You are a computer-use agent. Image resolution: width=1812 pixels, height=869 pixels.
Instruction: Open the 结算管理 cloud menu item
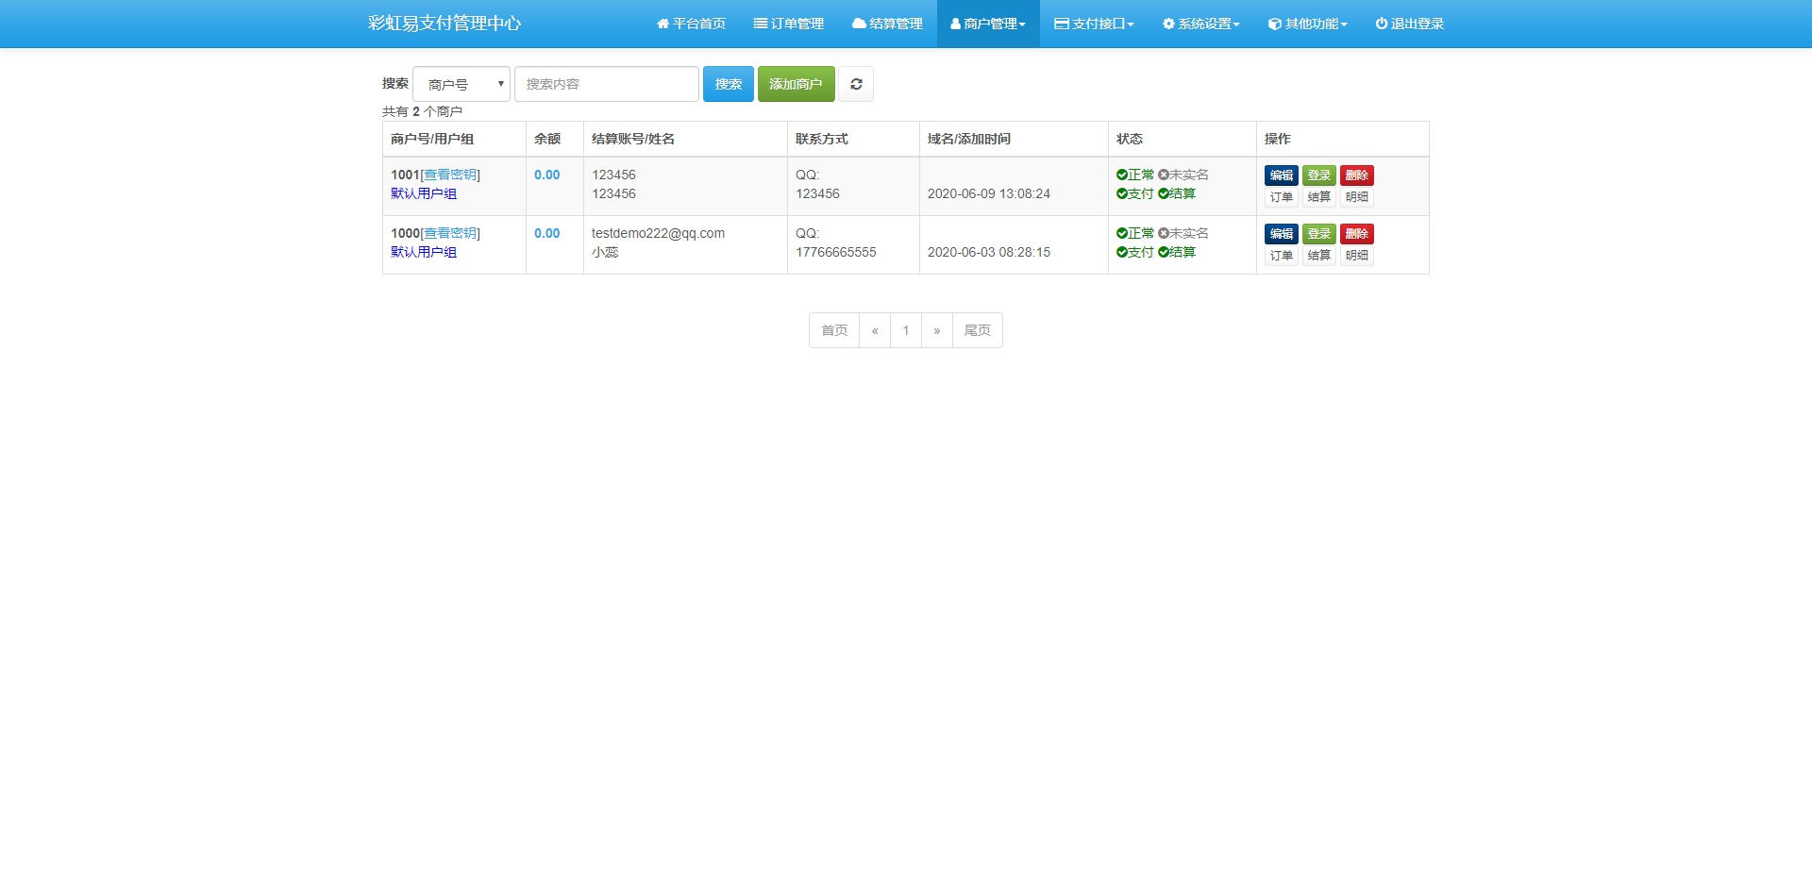887,24
